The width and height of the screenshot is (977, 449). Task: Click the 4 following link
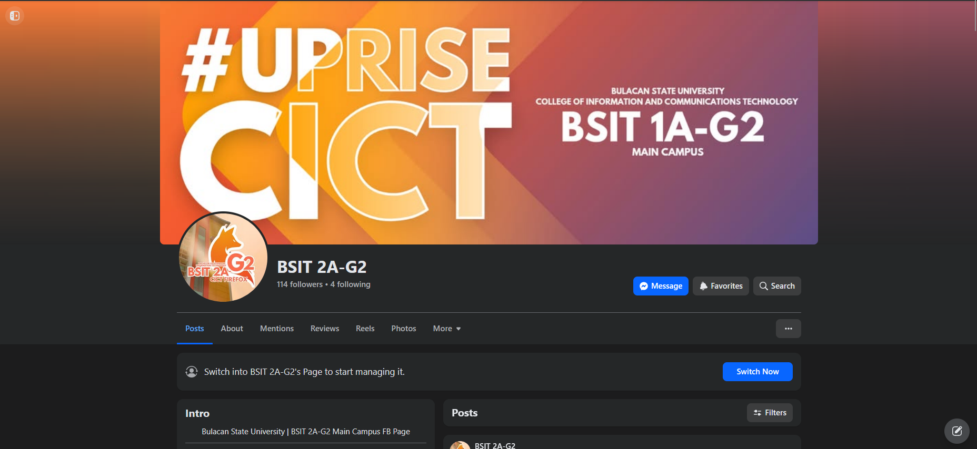pyautogui.click(x=351, y=284)
